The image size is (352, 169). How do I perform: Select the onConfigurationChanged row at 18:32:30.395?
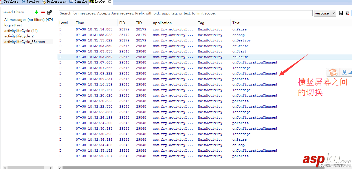click(205, 128)
